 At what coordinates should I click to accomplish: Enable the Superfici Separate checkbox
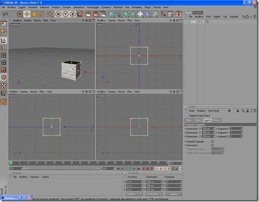tap(212, 141)
